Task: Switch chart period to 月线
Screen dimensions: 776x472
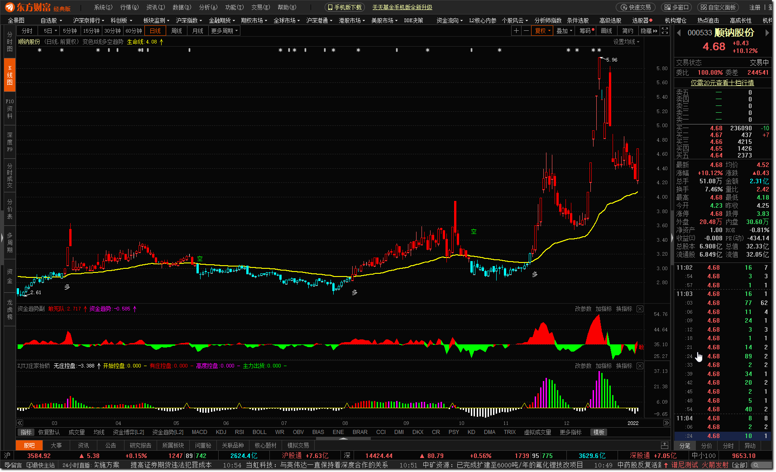Action: tap(198, 31)
